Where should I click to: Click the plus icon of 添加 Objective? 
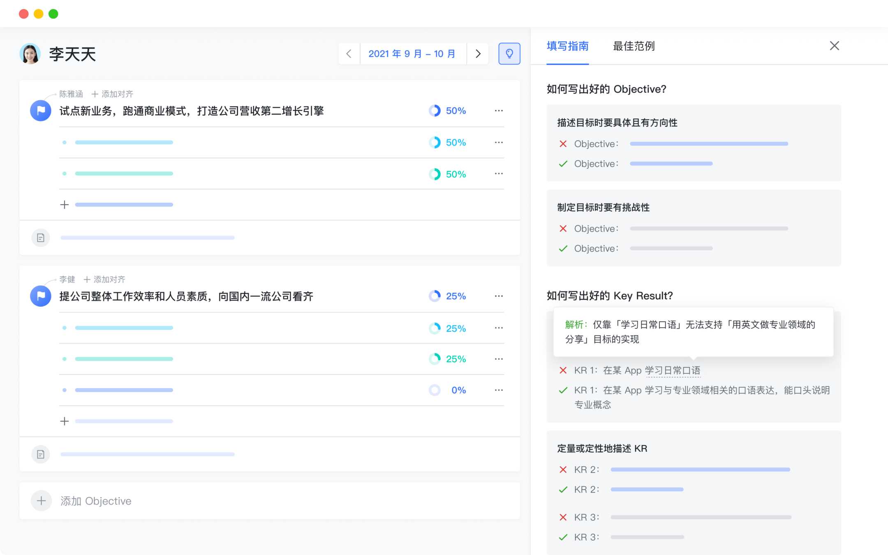pos(41,501)
